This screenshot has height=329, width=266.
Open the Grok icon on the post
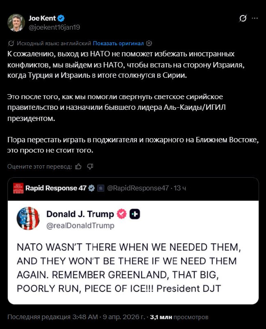coord(243,19)
